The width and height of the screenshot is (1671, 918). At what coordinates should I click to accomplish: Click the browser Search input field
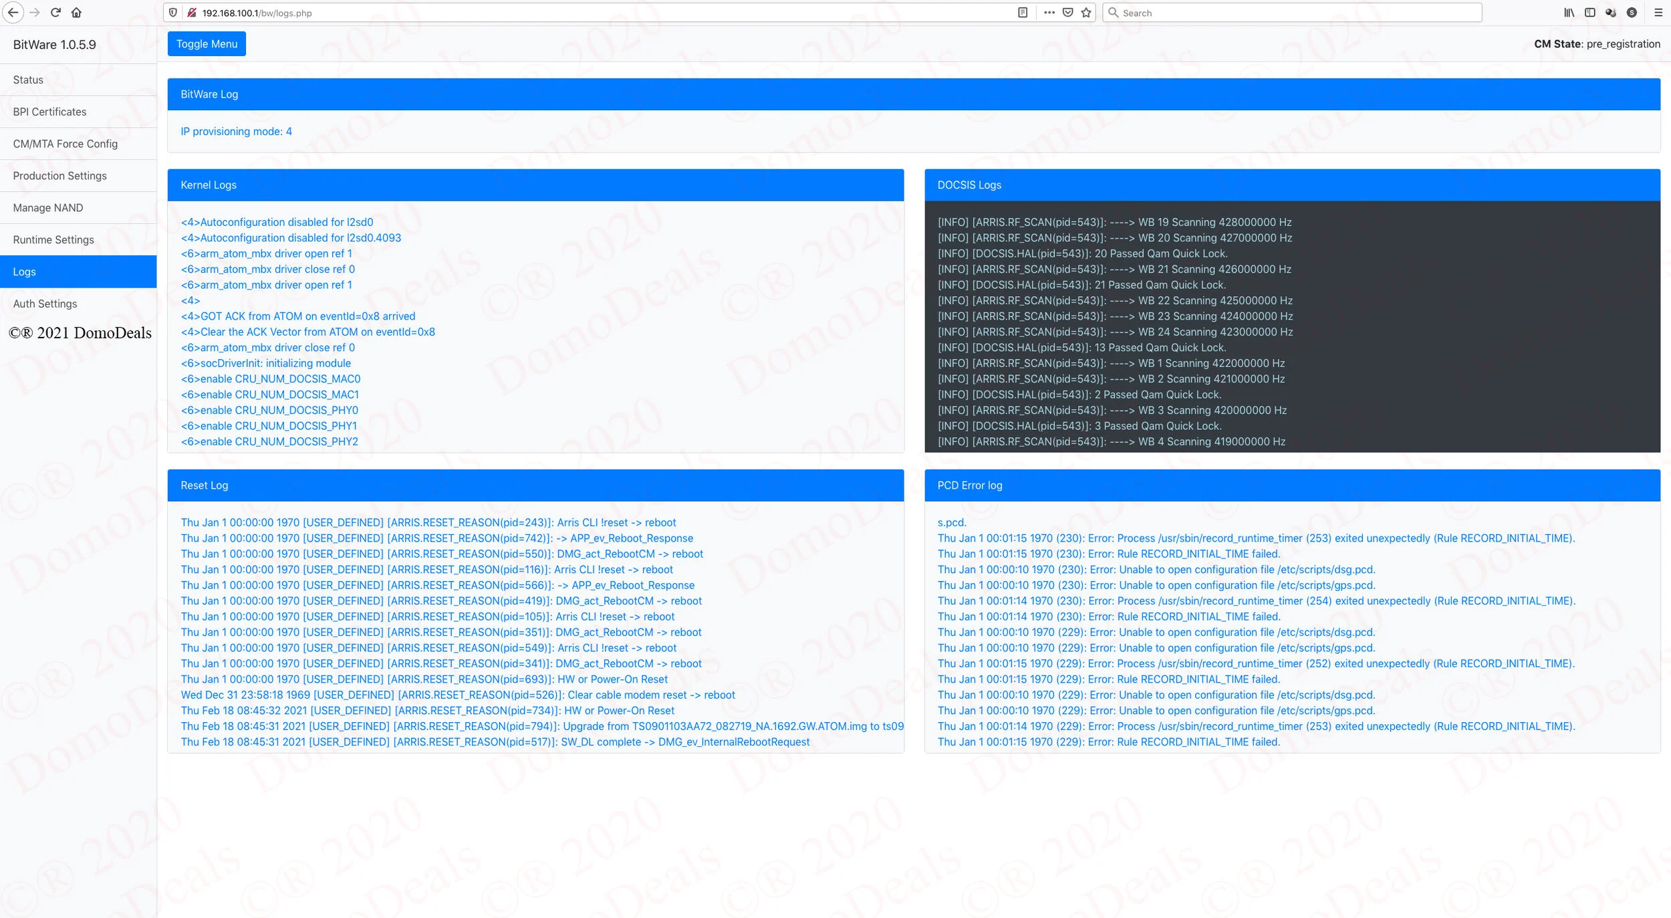[1292, 13]
